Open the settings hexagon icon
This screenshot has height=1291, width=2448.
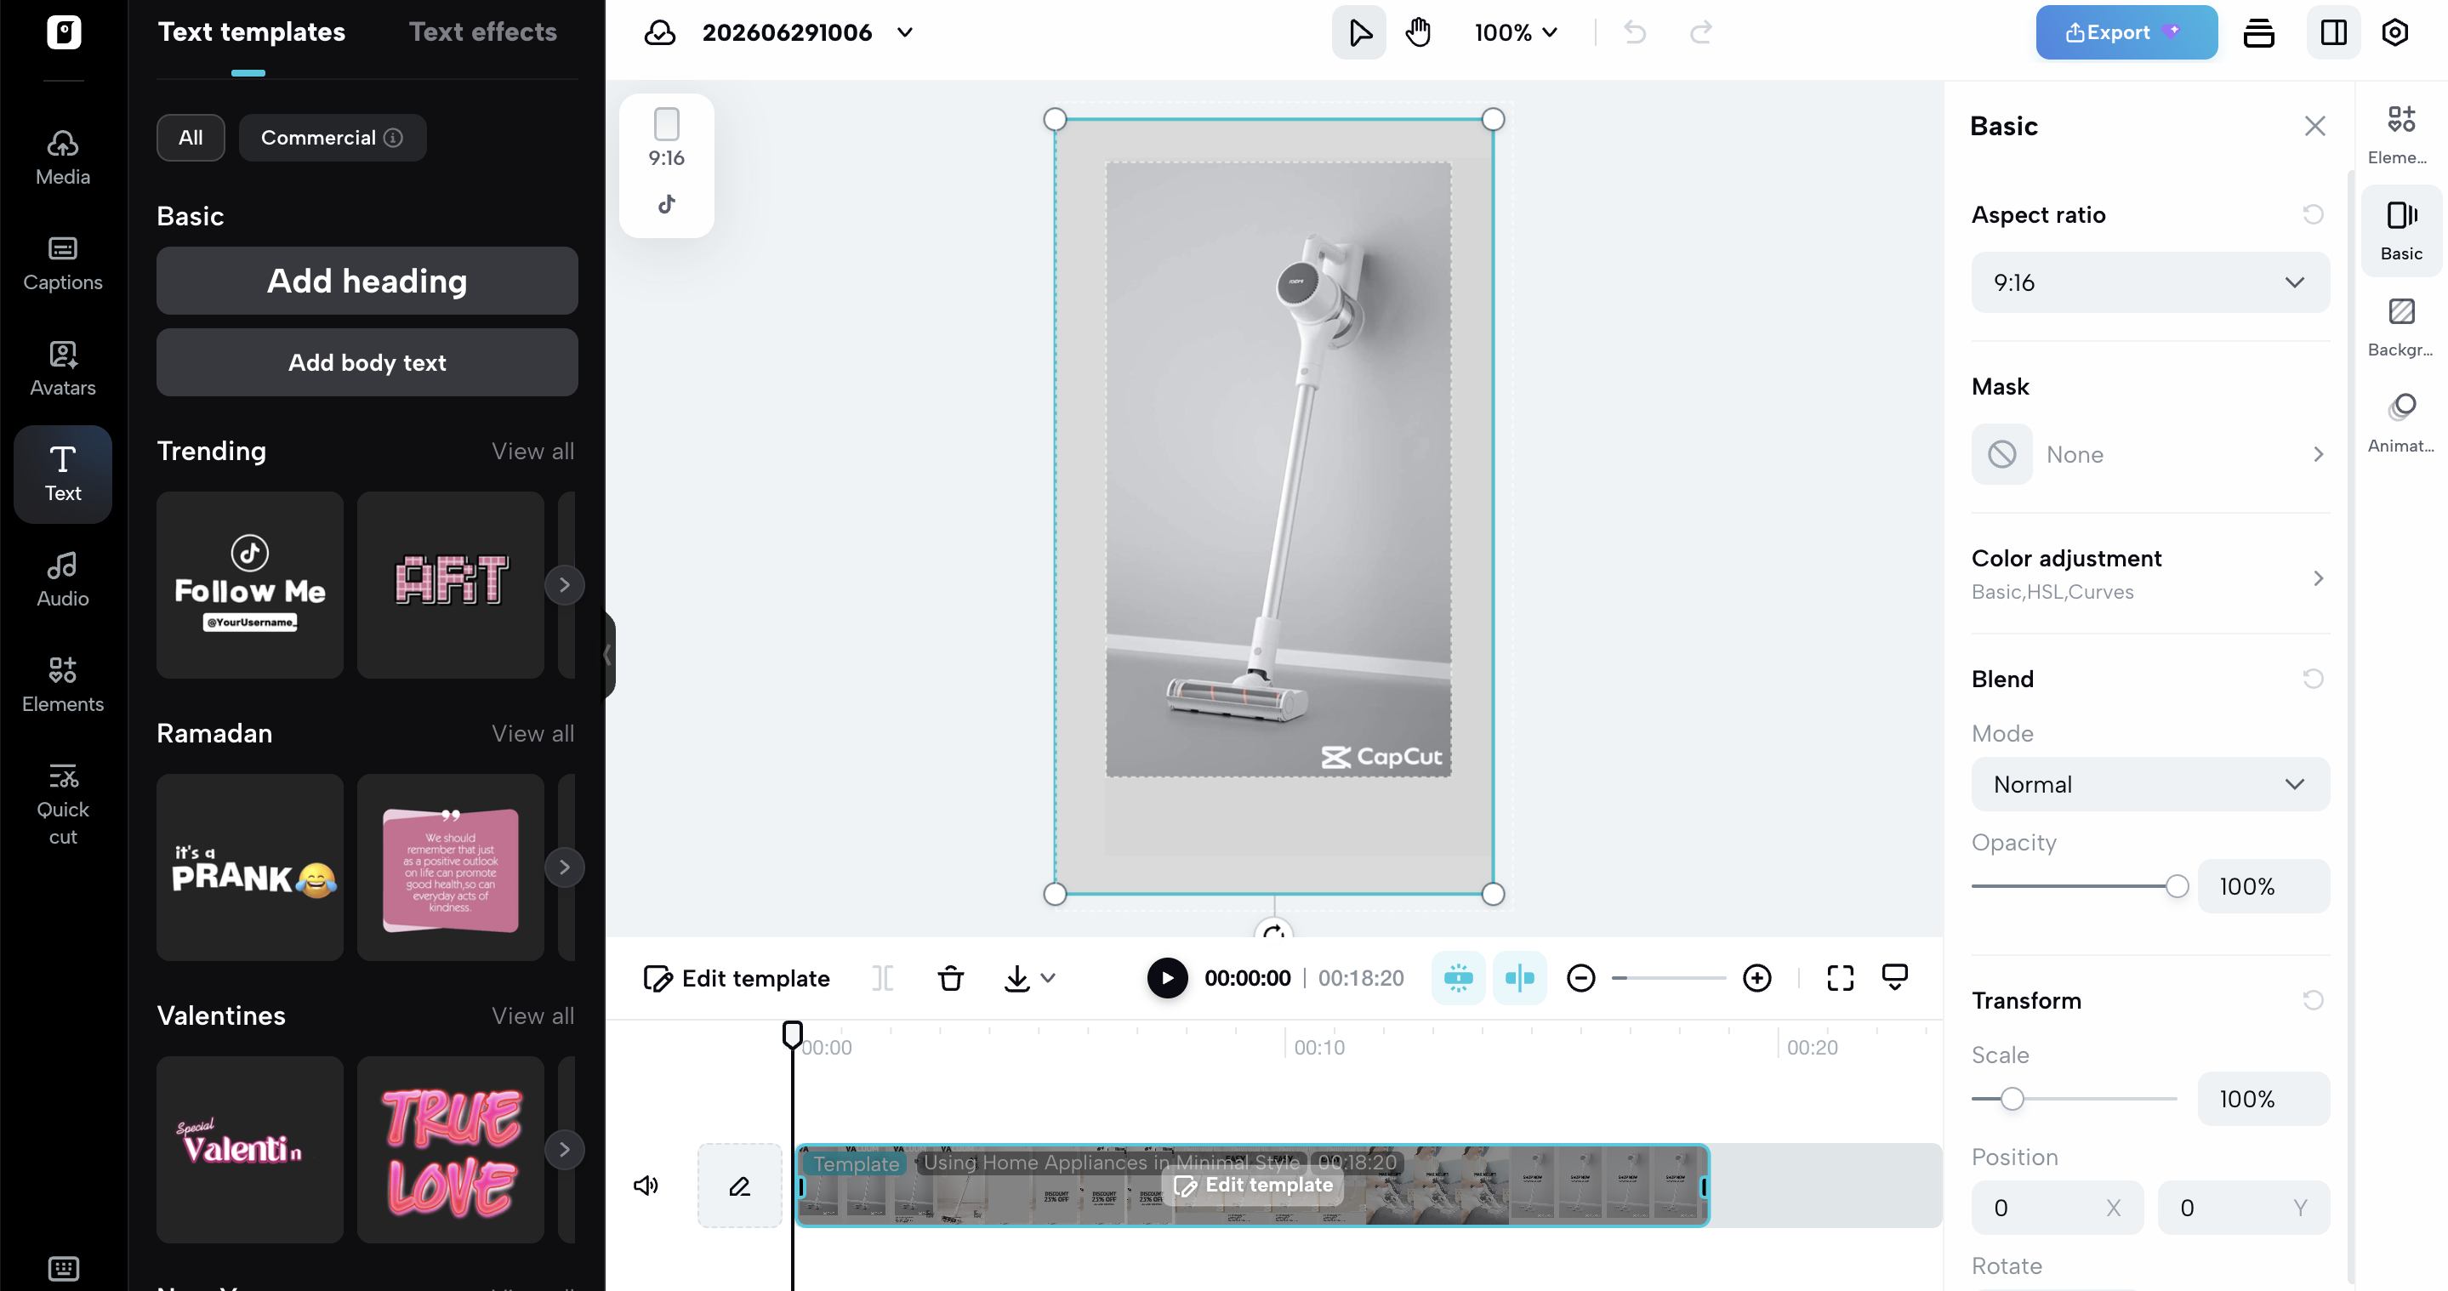point(2394,32)
